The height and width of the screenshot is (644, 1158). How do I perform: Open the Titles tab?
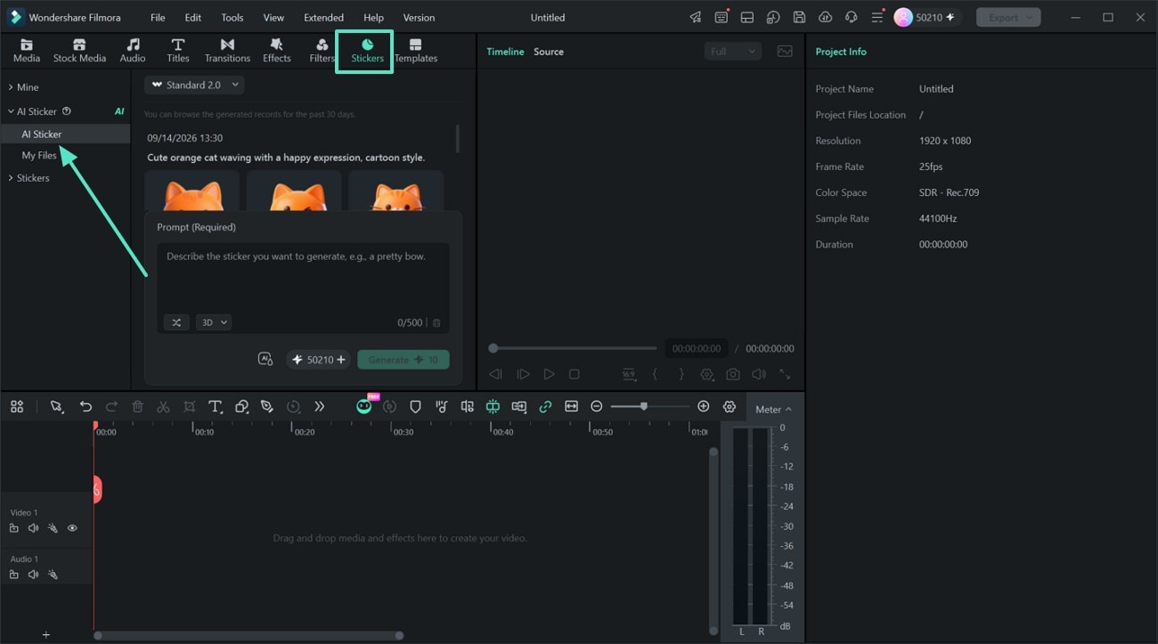point(178,51)
